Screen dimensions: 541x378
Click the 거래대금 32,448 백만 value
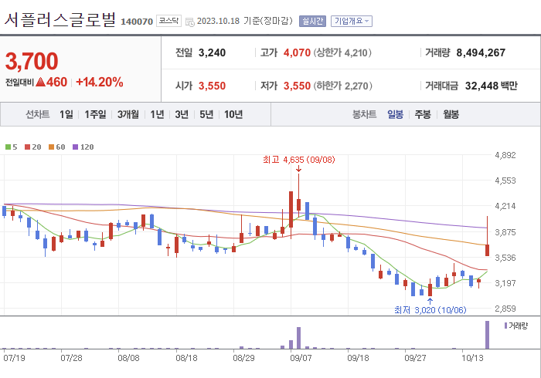point(492,86)
